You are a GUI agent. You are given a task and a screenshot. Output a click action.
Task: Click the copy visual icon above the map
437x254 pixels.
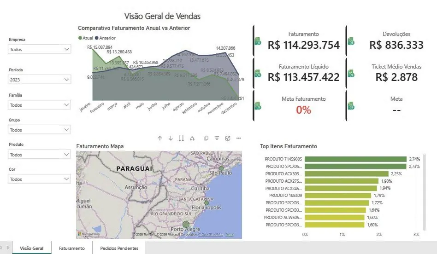(x=206, y=138)
